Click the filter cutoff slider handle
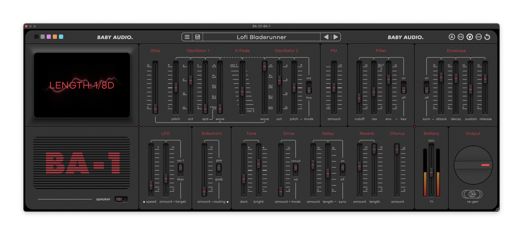 (x=359, y=98)
